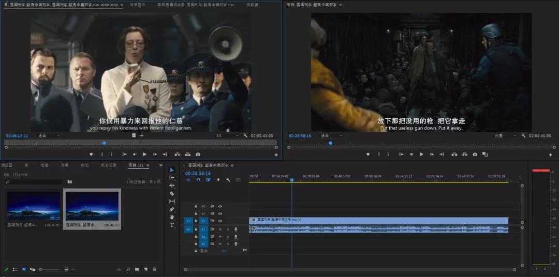559x277 pixels.
Task: Click the thumbnail zoom slider in Project panel
Action: tap(49, 269)
